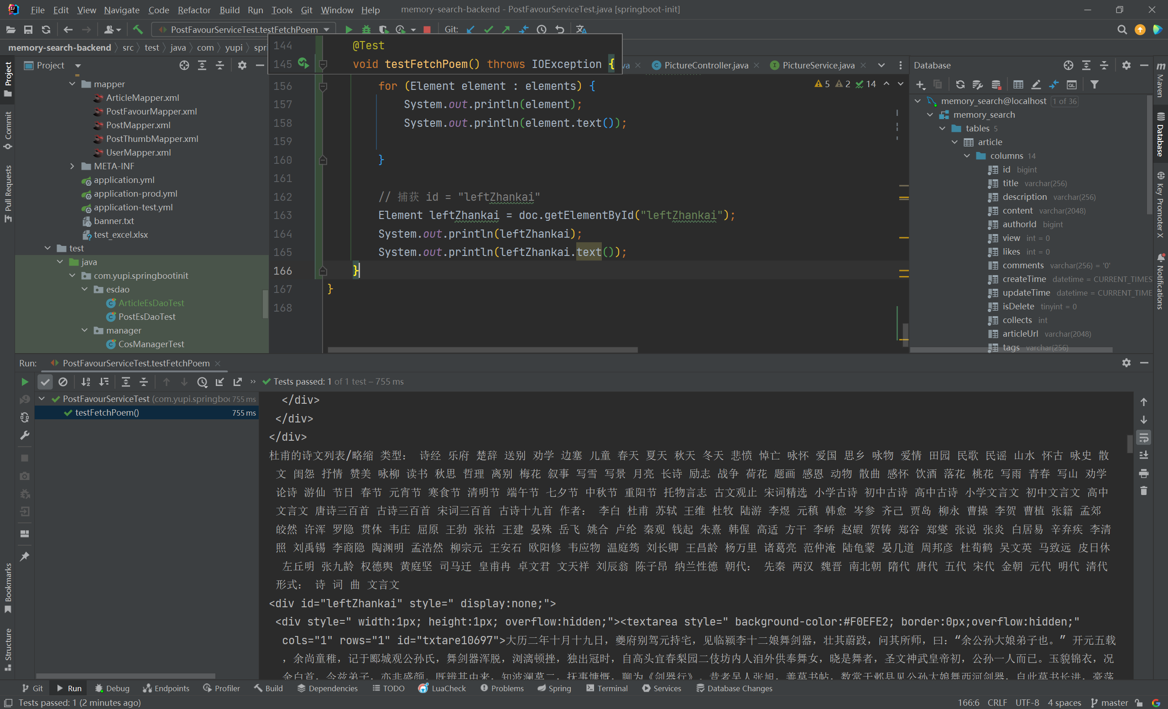Viewport: 1168px width, 709px height.
Task: Collapse the columns folder in Database
Action: [x=966, y=156]
